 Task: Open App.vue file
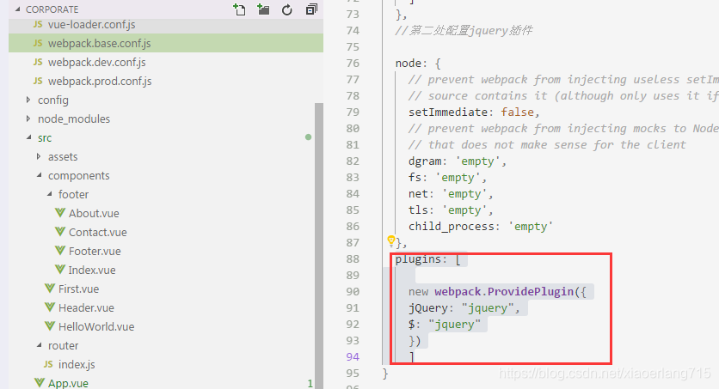68,383
